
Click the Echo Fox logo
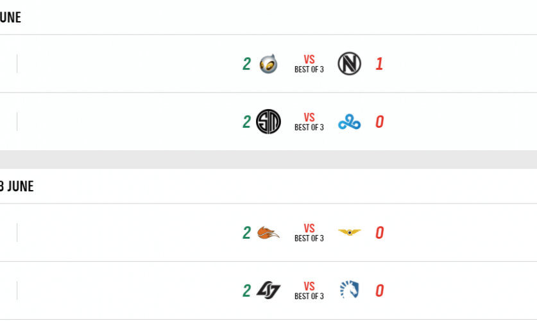click(268, 232)
